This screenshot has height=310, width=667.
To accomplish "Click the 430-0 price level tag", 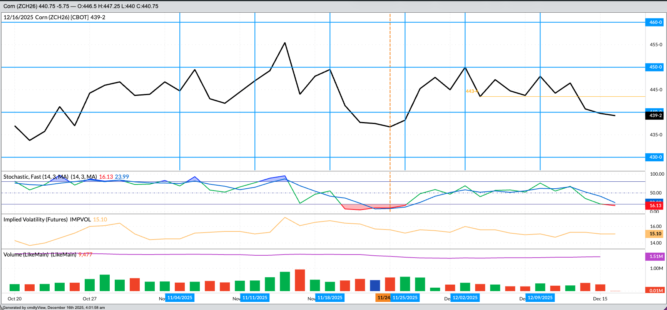I will (x=655, y=157).
